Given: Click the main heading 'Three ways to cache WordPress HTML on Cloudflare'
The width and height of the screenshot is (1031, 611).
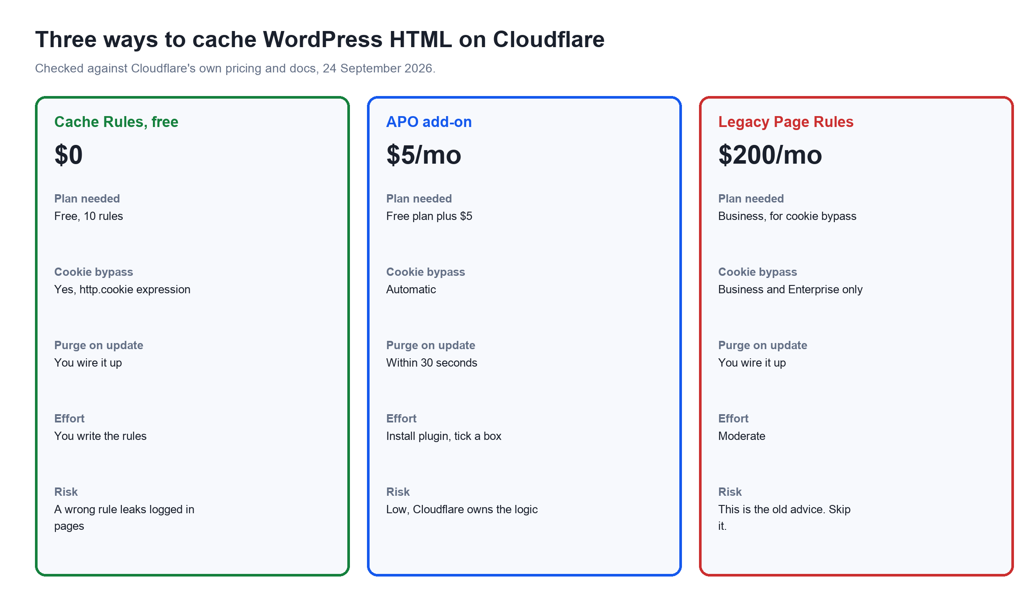Looking at the screenshot, I should pyautogui.click(x=320, y=40).
